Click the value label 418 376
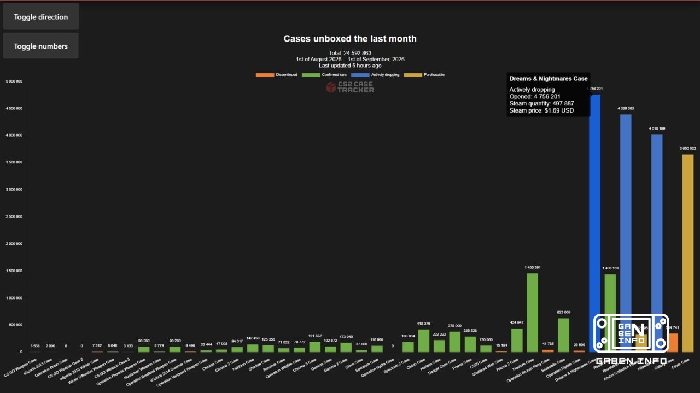This screenshot has height=393, width=700. [424, 324]
